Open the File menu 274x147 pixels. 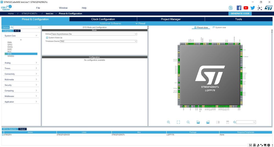click(x=38, y=8)
